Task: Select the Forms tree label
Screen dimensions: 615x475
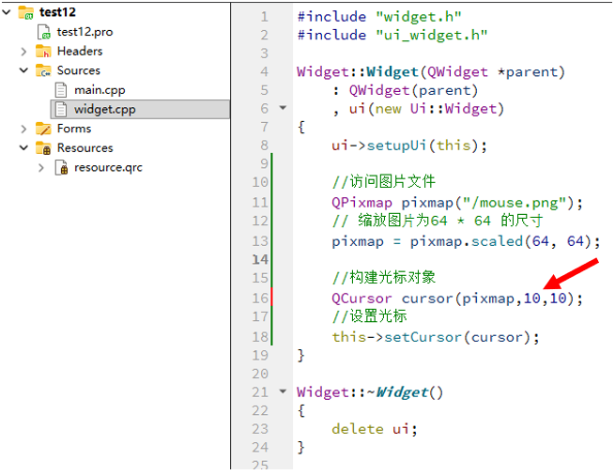Action: (x=74, y=129)
